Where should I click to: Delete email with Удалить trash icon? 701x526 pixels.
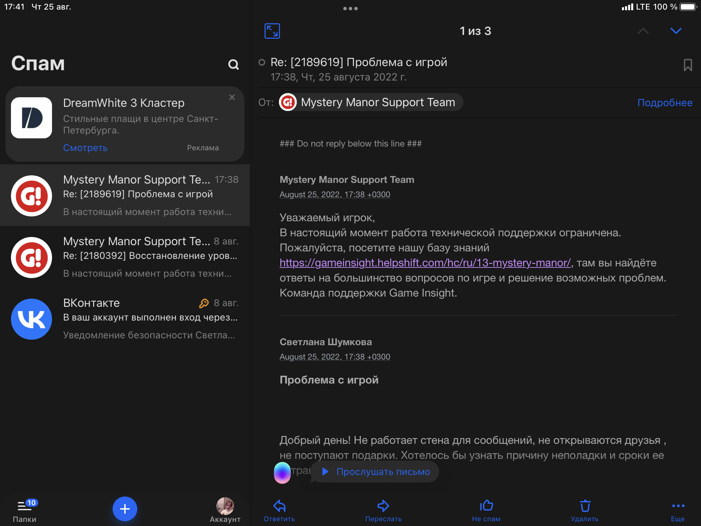click(x=585, y=511)
